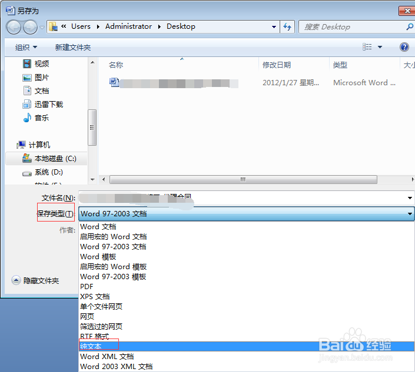Click the 保存类型 combo box showing Word 97-2003
Viewport: 415px width, 372px height.
[x=247, y=214]
